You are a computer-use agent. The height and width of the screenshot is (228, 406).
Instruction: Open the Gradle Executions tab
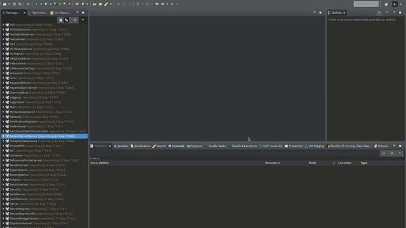coord(242,146)
